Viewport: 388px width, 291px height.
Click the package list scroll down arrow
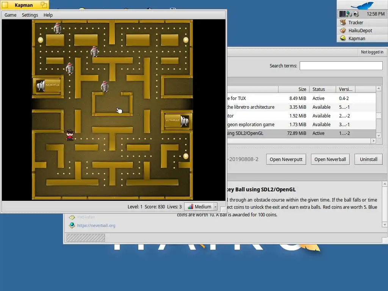pyautogui.click(x=379, y=136)
